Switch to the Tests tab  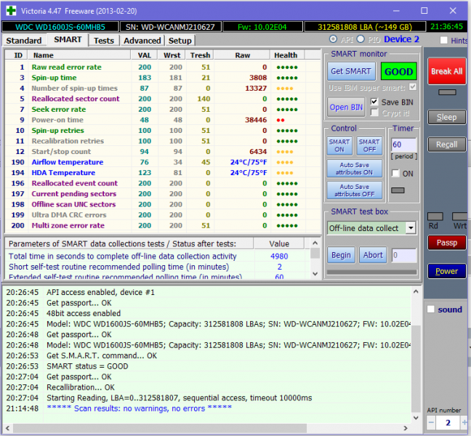click(x=103, y=41)
